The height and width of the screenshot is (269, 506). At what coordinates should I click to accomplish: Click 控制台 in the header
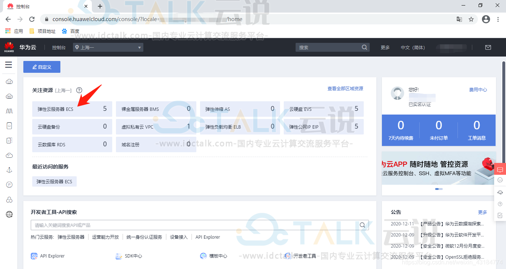(59, 47)
